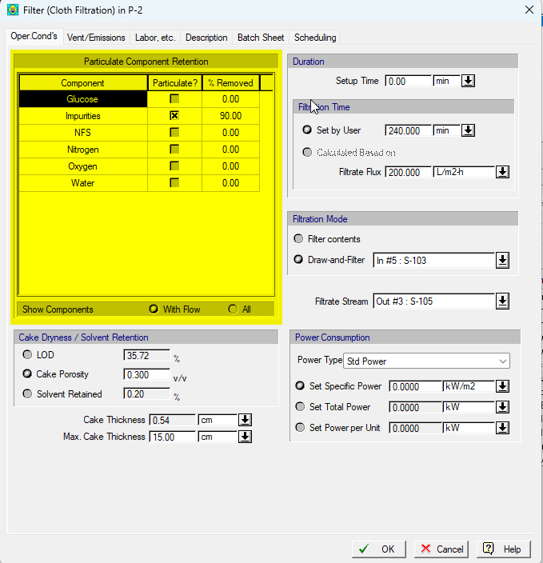Click the Setup Time unit arrow icon
The height and width of the screenshot is (563, 543).
468,81
